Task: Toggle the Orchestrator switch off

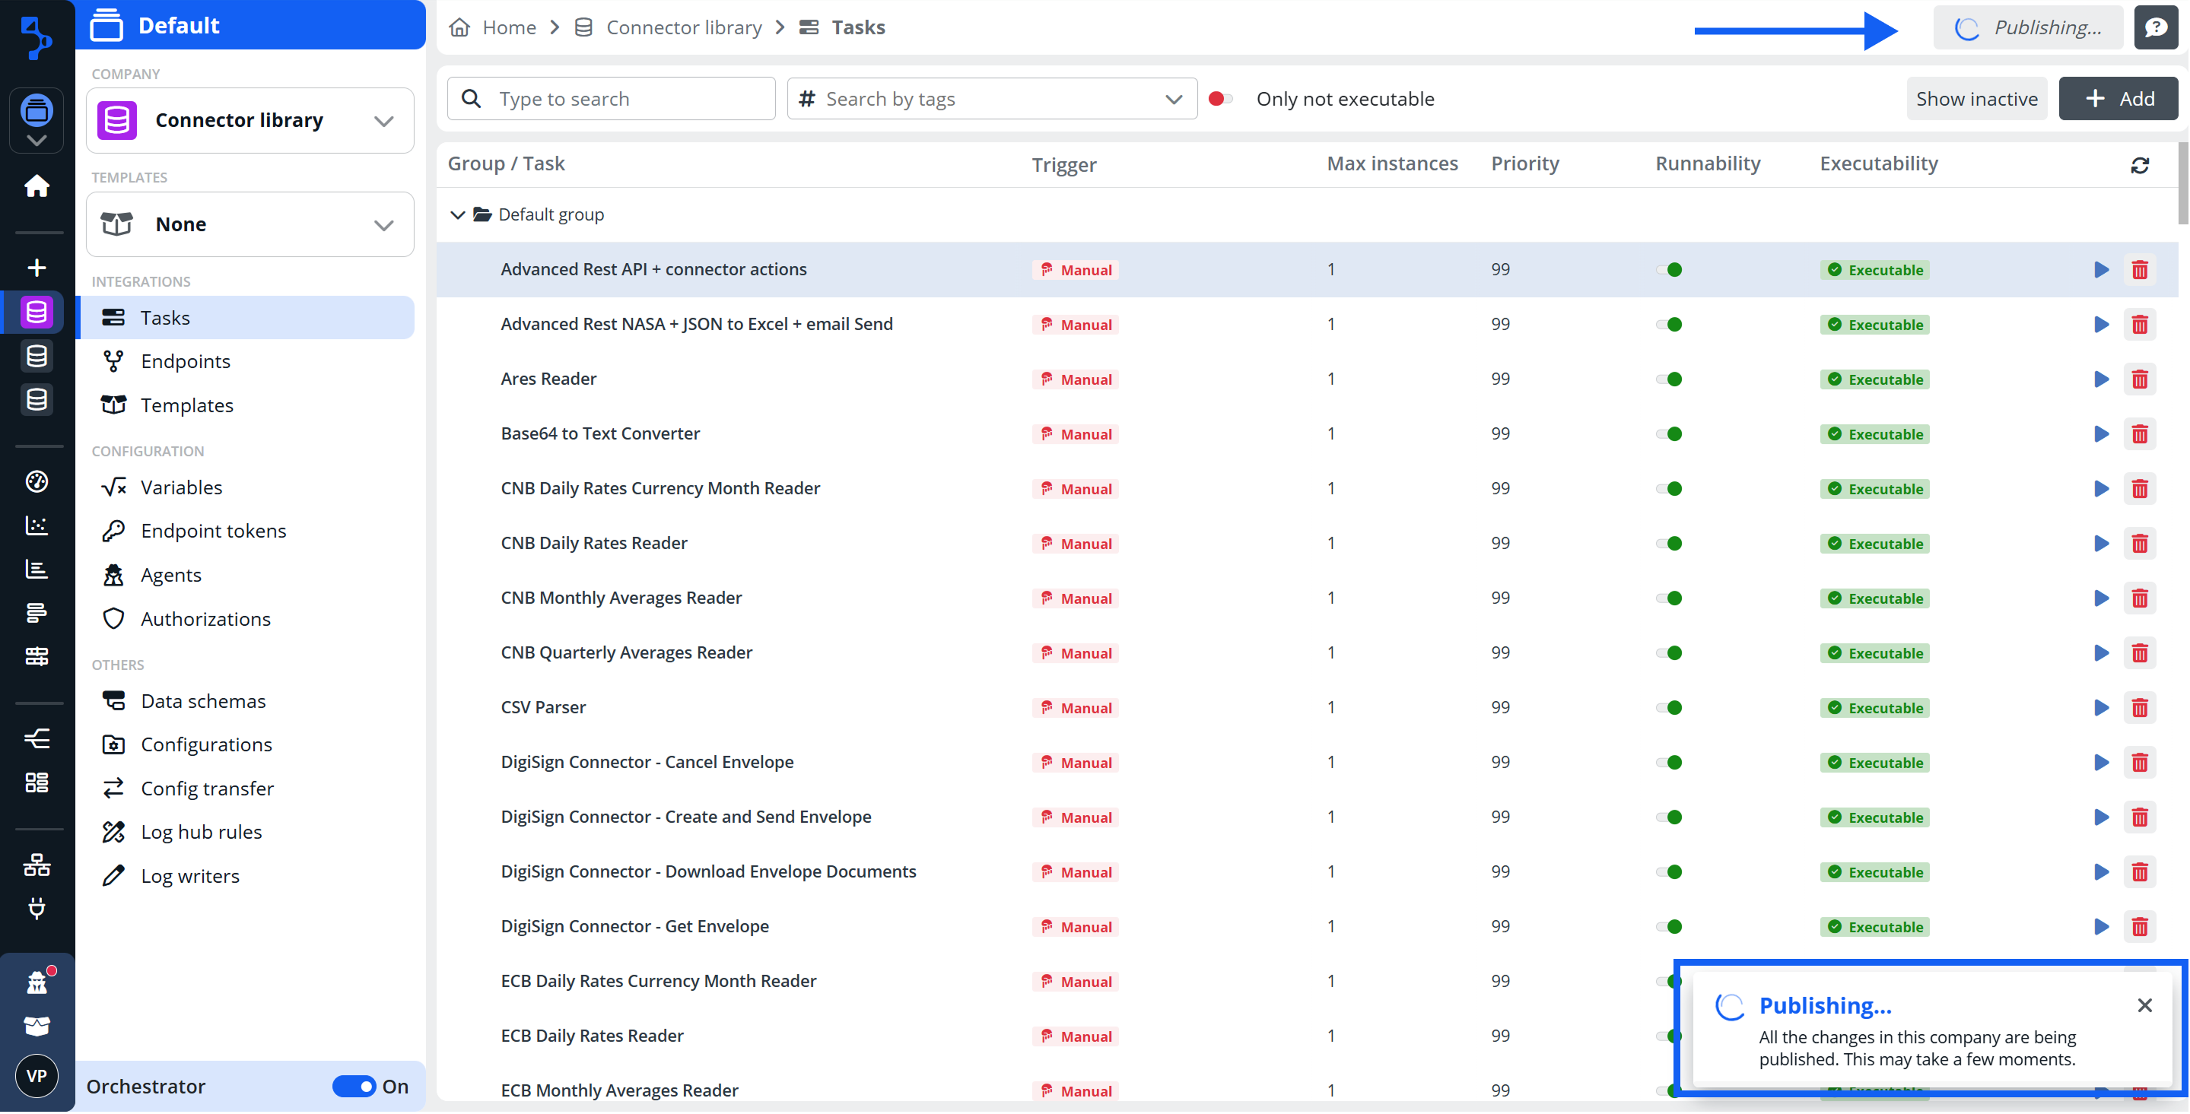Action: tap(354, 1086)
